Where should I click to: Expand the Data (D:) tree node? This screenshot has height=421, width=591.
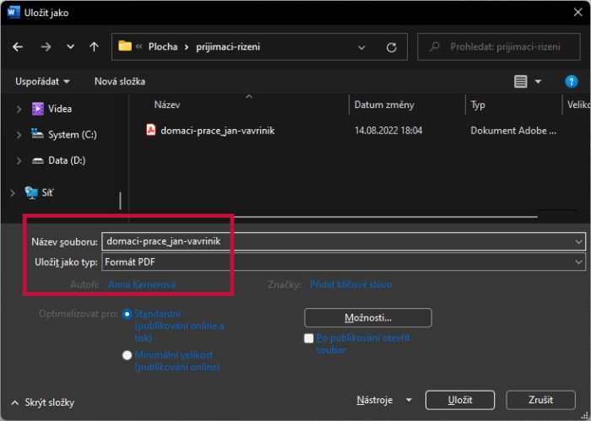click(x=19, y=161)
